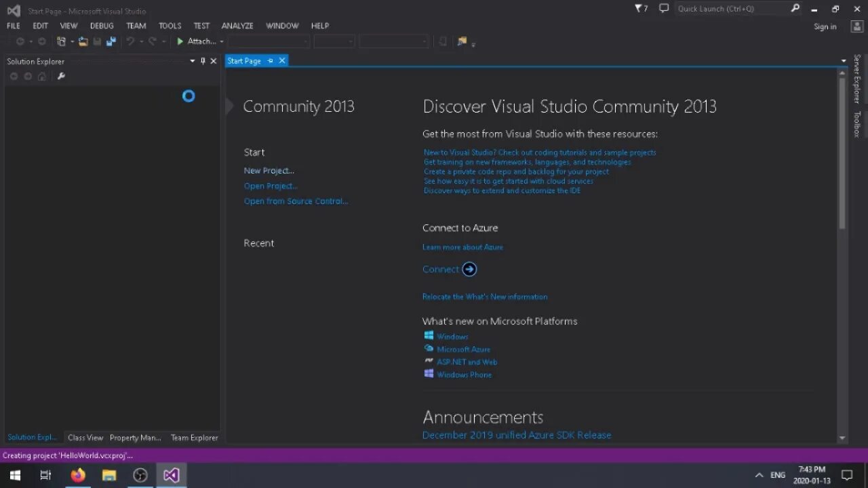Open the FILE menu

(x=14, y=26)
